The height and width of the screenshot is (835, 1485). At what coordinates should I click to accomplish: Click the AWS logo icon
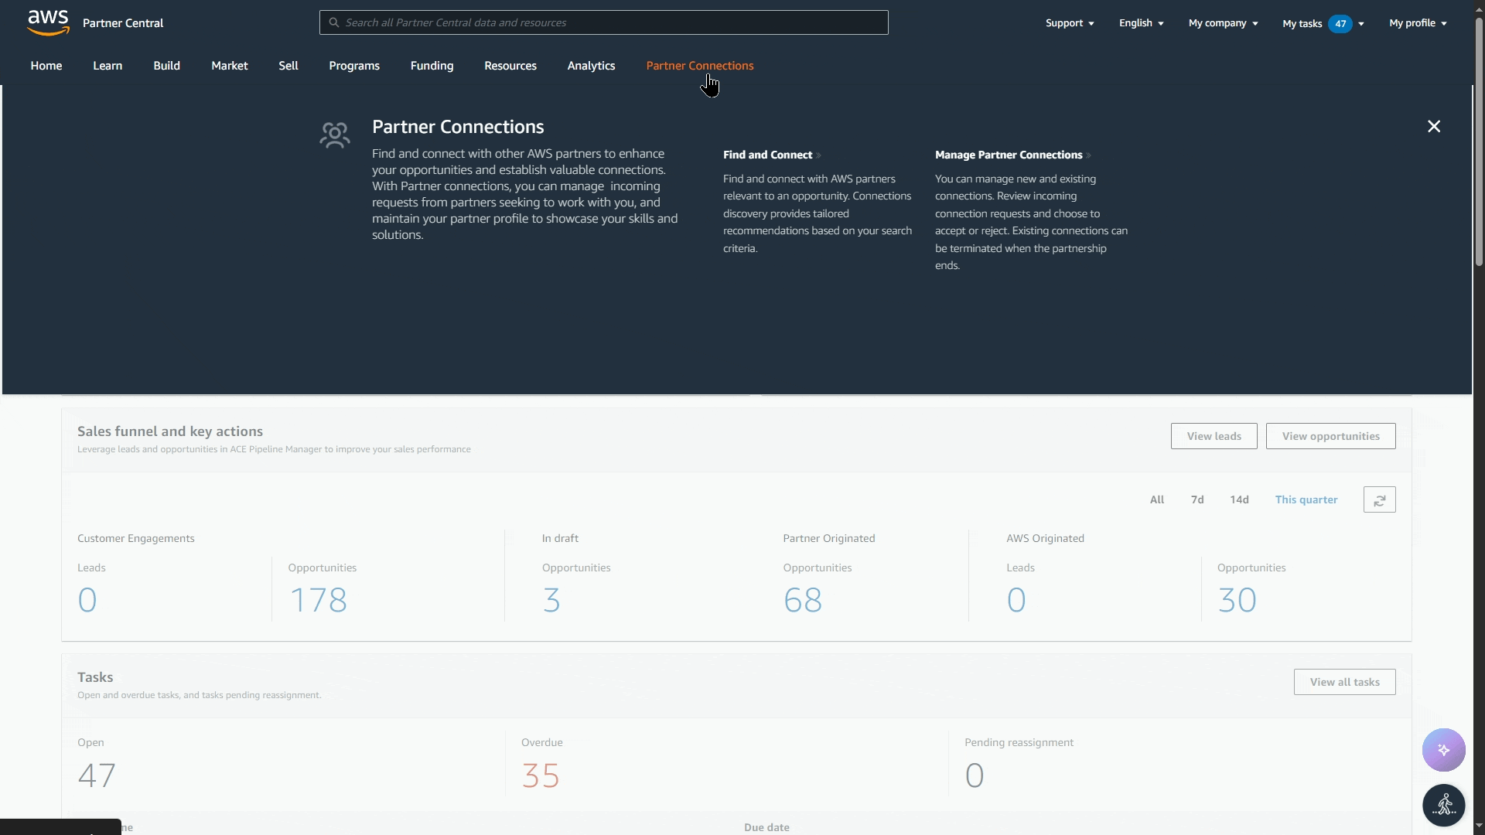click(x=48, y=22)
